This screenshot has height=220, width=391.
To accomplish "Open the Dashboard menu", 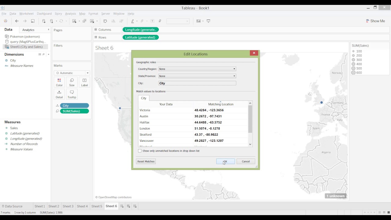I will coord(44,14).
